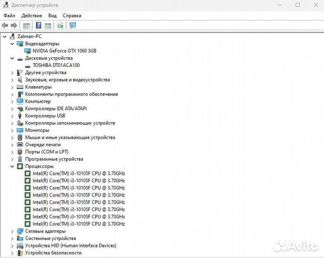The image size is (324, 258).
Task: Click the Forward arrow in the toolbar
Action: 14,25
